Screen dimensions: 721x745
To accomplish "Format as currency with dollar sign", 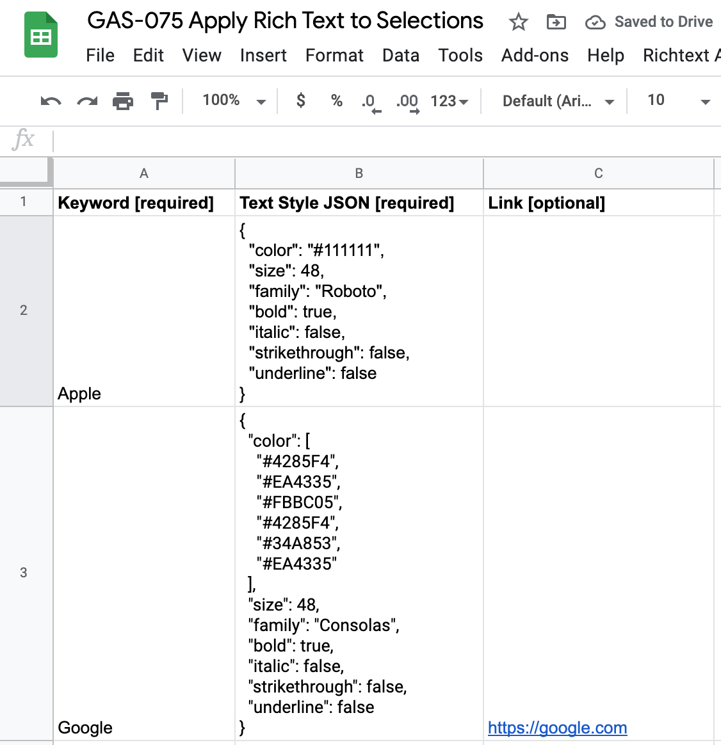I will click(301, 100).
